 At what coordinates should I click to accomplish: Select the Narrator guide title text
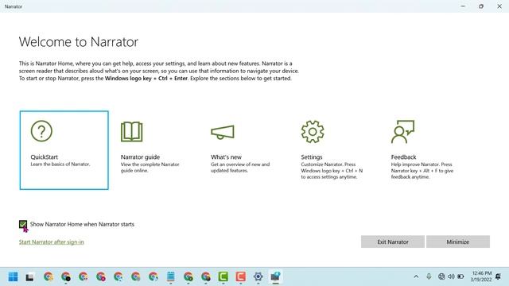coord(140,157)
